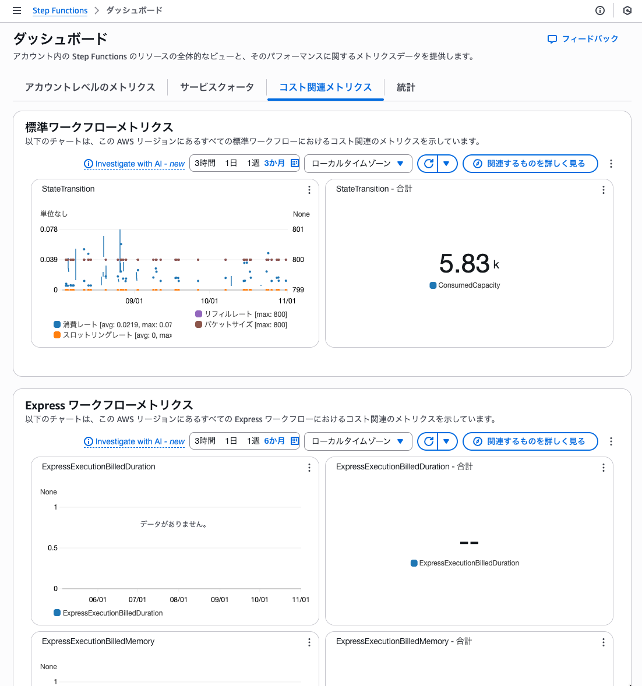
Task: Open the ローカルタイムゾーン dropdown for standard metrics
Action: [358, 163]
